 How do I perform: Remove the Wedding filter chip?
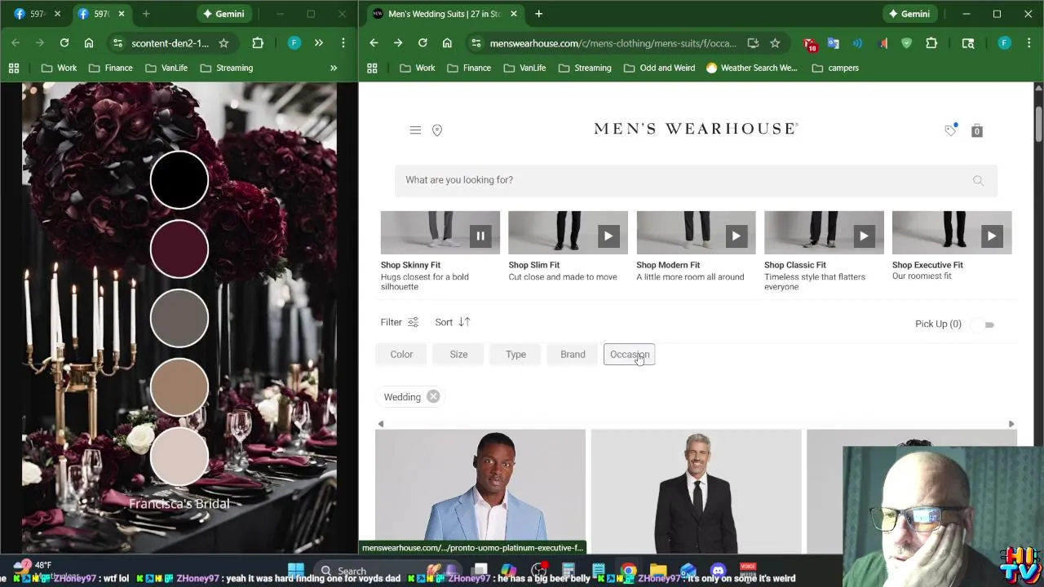tap(433, 397)
